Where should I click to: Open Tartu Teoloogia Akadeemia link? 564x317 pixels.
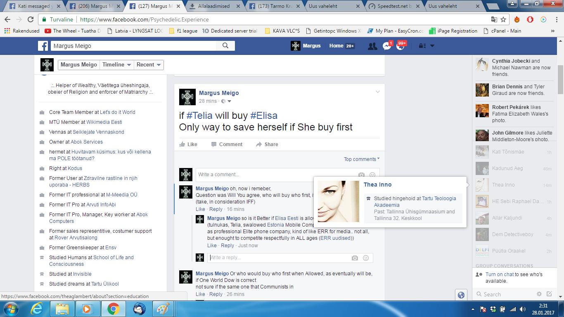click(x=415, y=202)
